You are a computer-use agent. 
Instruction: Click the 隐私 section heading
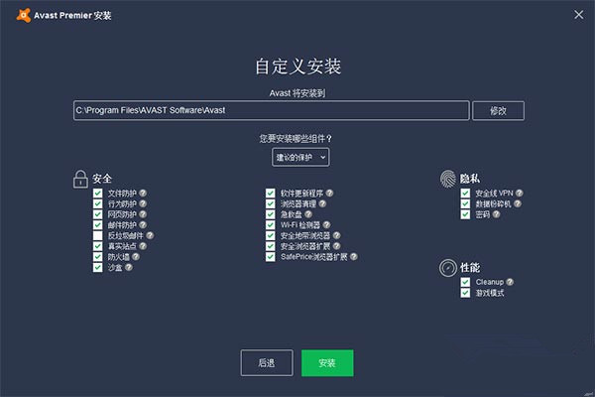[x=470, y=179]
